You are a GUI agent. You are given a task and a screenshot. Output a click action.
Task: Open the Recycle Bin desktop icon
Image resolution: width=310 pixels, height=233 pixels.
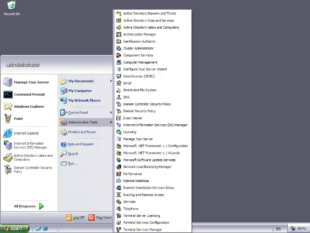point(12,8)
